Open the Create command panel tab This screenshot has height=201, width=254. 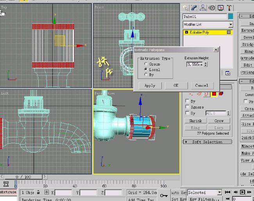[x=186, y=8]
